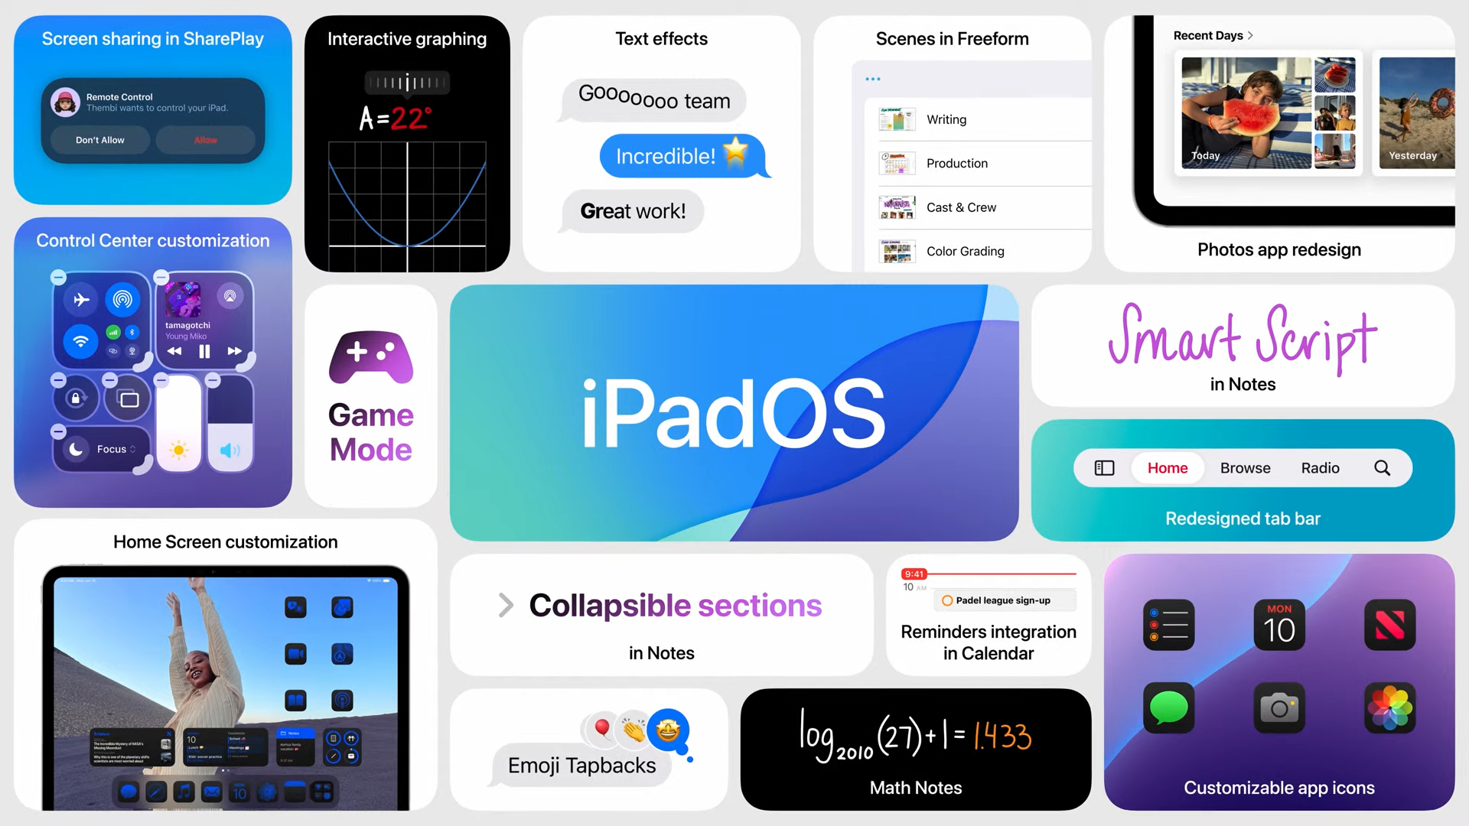The image size is (1469, 826).
Task: Toggle Don't Allow for Remote Control request
Action: pos(101,139)
